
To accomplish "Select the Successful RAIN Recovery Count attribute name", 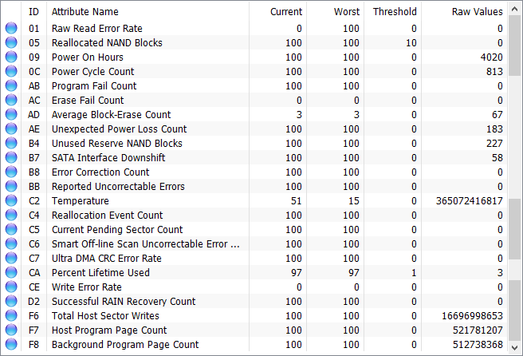I will [x=124, y=301].
